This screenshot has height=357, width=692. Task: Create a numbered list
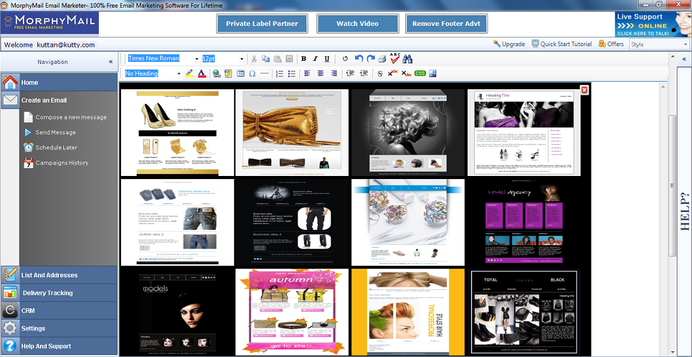(279, 73)
